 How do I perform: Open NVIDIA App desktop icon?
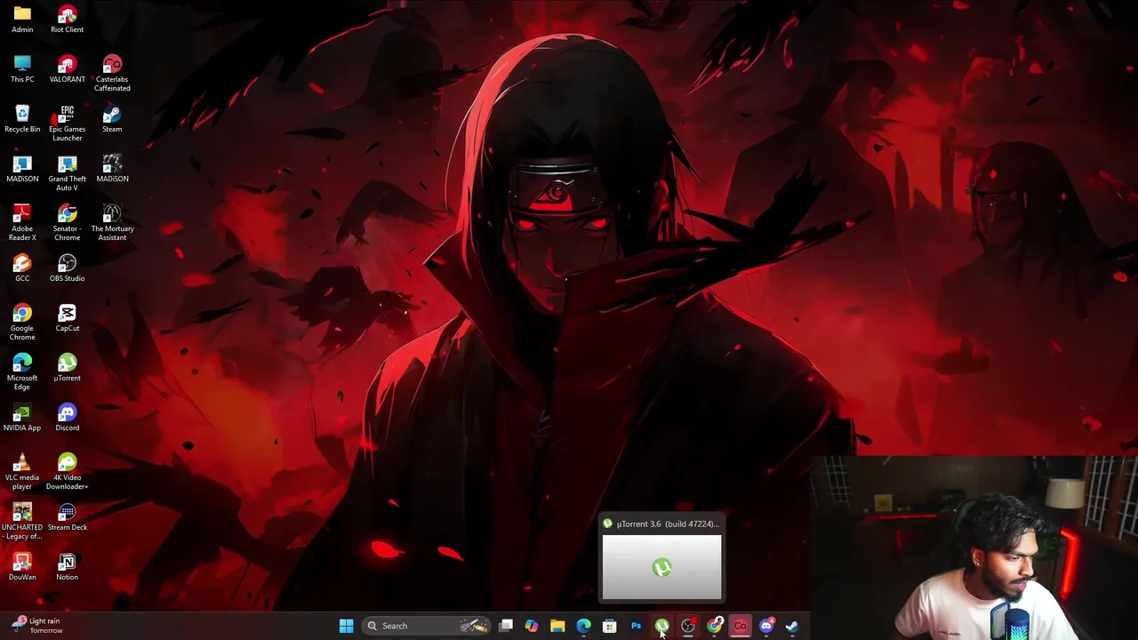[x=22, y=417]
